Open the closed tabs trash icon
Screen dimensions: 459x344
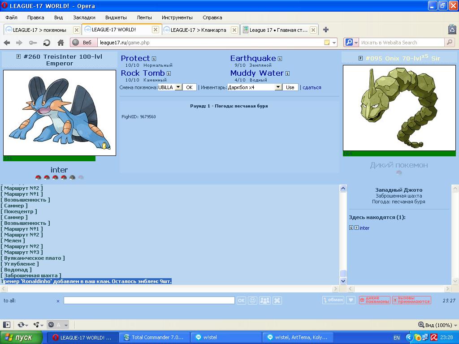(x=452, y=30)
